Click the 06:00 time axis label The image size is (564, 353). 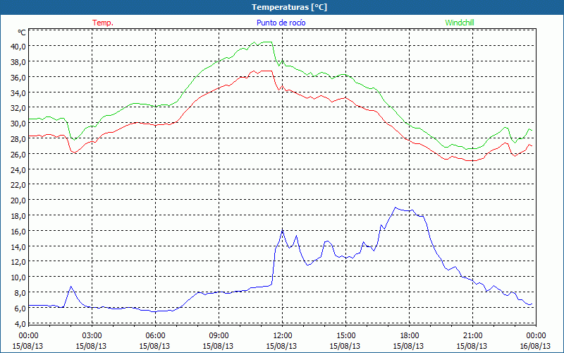155,336
